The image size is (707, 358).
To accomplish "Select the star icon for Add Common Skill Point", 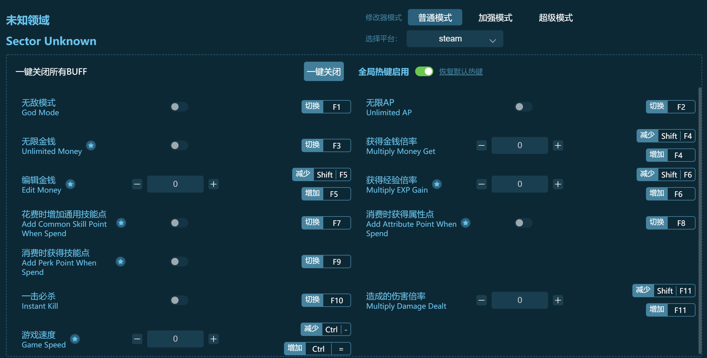I will [x=121, y=223].
